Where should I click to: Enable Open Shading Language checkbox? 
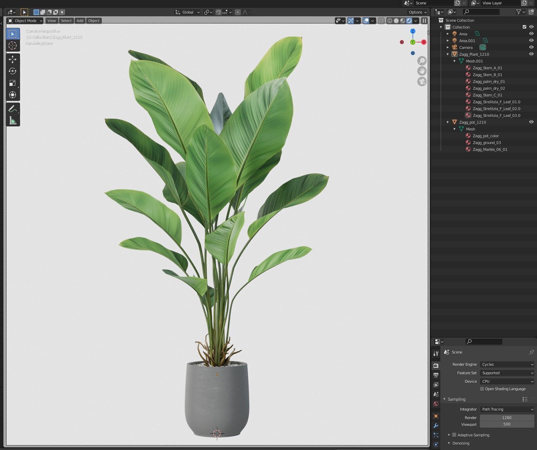coord(482,389)
